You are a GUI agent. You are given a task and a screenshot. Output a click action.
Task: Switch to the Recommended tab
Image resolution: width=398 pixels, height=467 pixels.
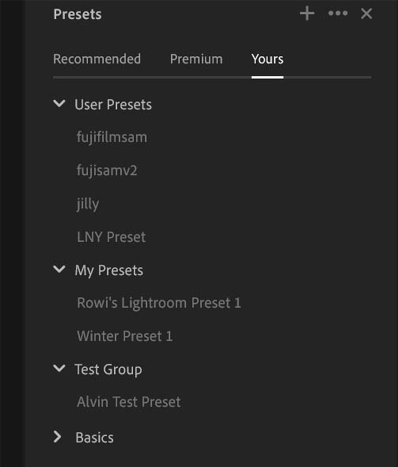coord(97,59)
